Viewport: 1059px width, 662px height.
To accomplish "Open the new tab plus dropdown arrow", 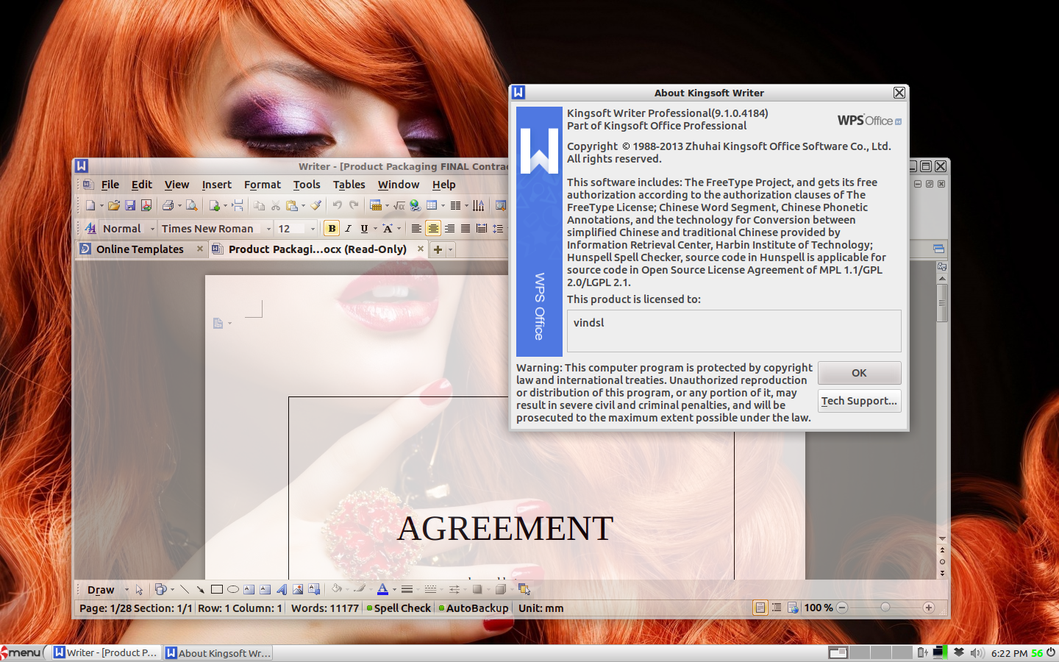I will pyautogui.click(x=450, y=250).
